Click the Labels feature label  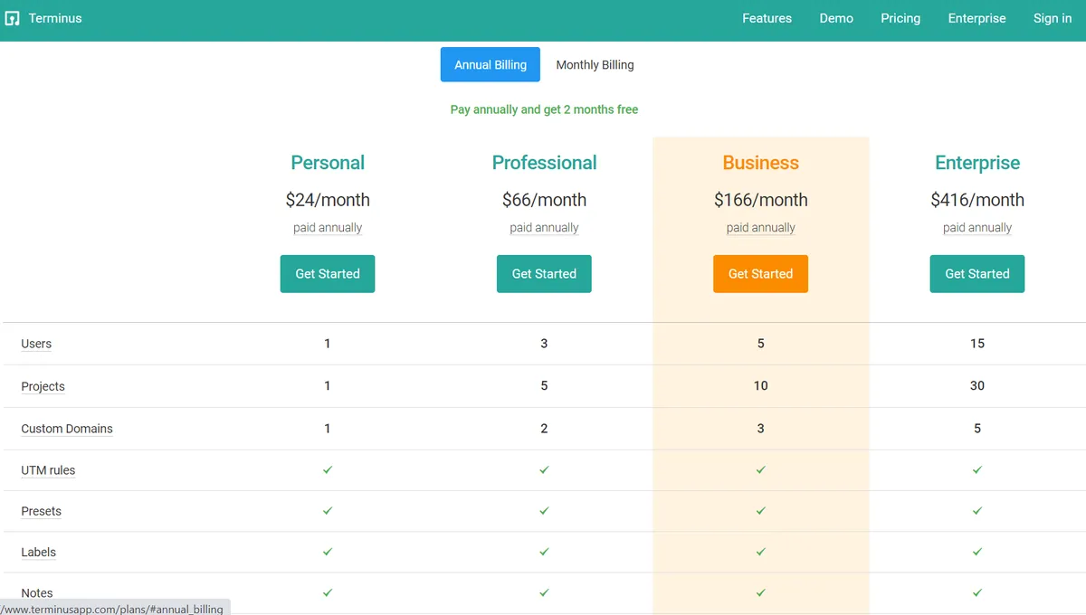[38, 552]
